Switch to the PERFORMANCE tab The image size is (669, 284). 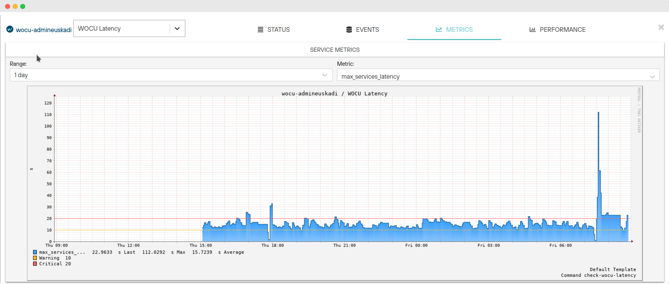point(557,29)
